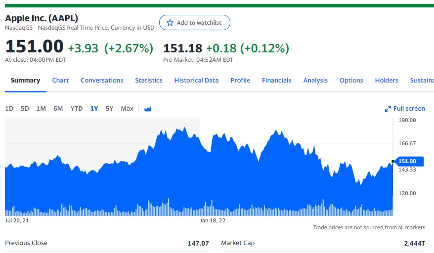Choose the 6M chart range
Image resolution: width=434 pixels, height=253 pixels.
(58, 109)
